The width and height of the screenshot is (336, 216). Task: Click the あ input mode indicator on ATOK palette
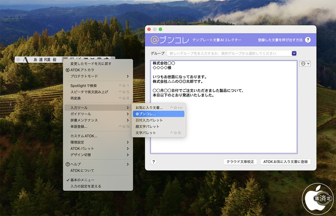[x=35, y=60]
